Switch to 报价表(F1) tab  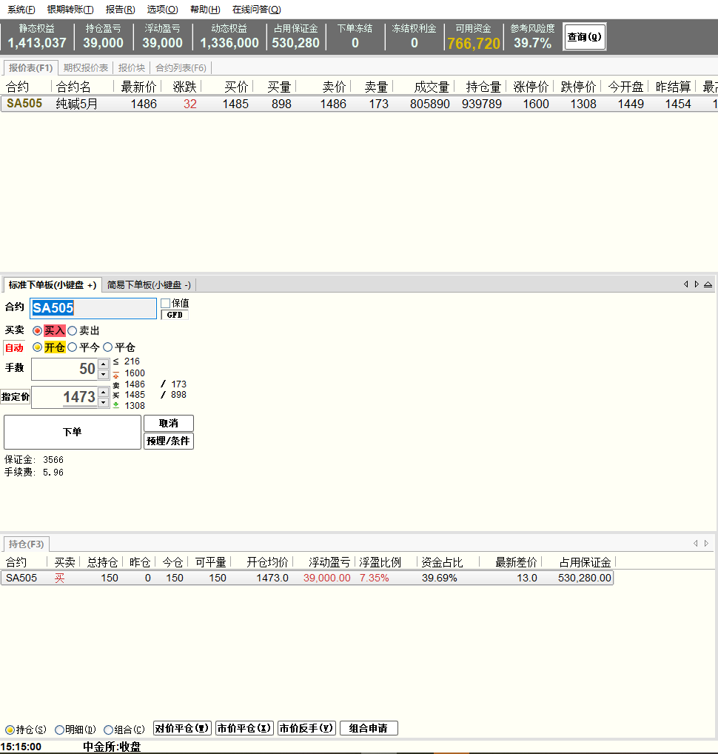click(x=31, y=68)
